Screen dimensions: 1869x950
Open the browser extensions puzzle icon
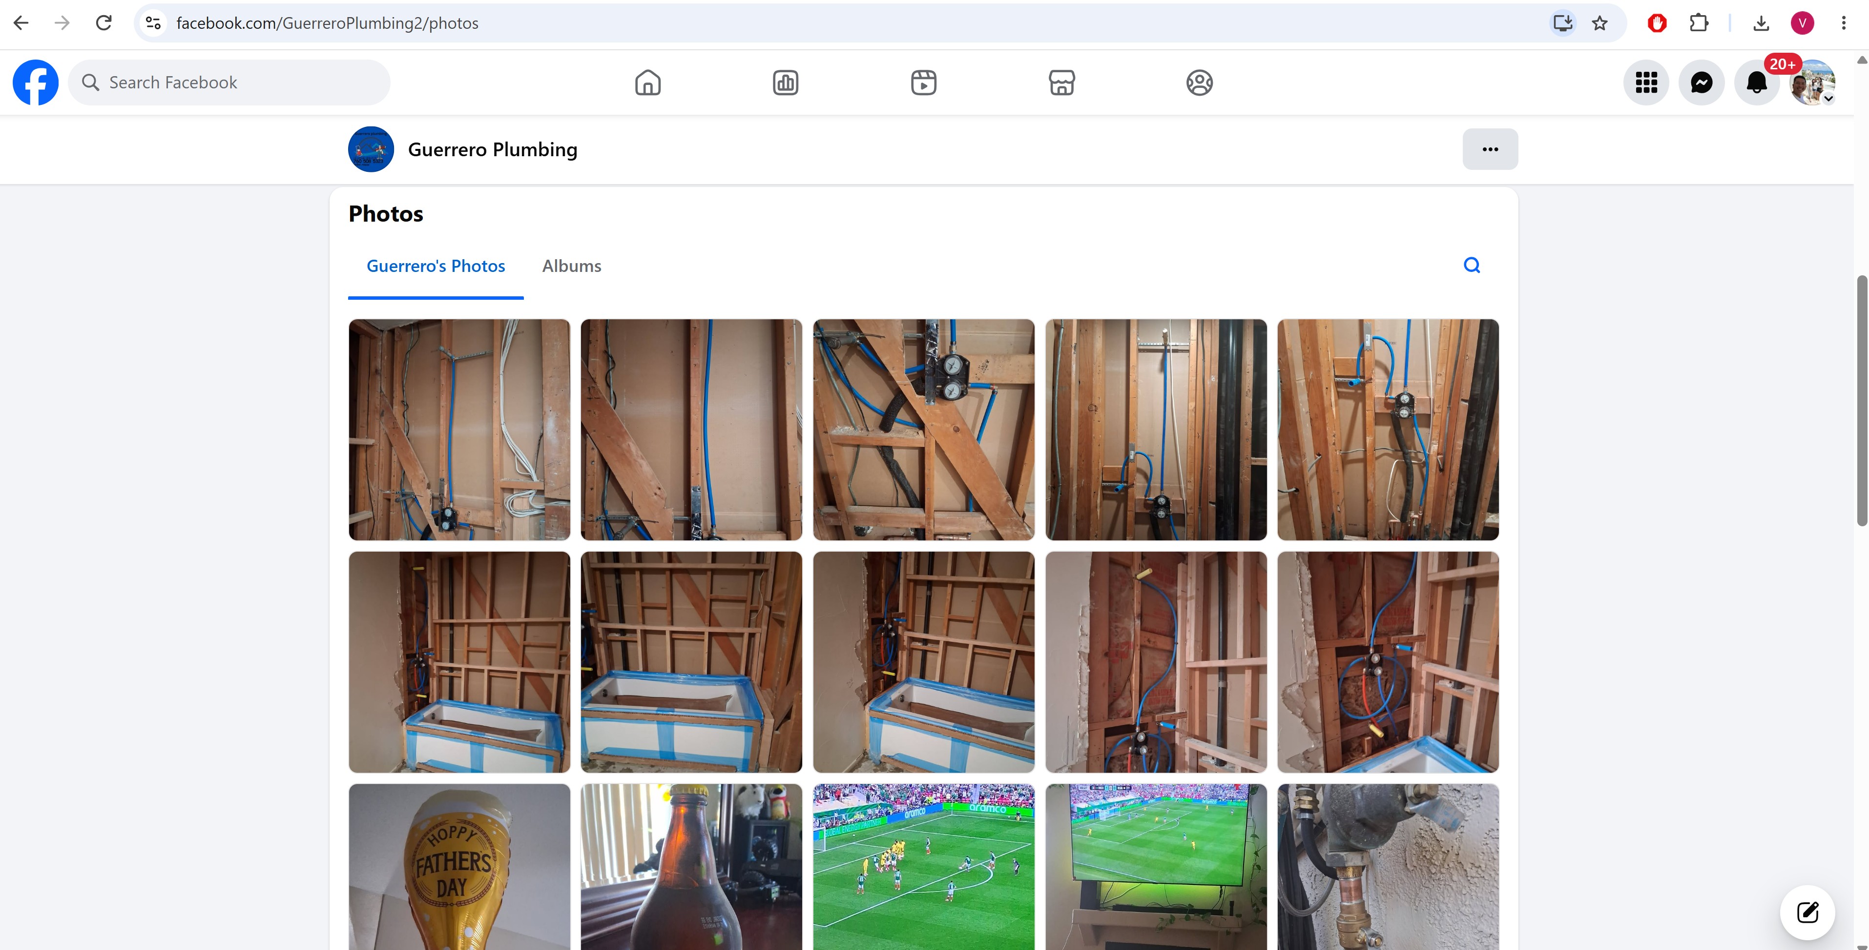(1699, 23)
